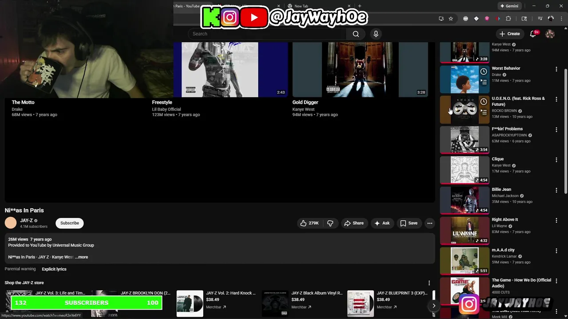Like the video with 279K likes

coord(310,223)
